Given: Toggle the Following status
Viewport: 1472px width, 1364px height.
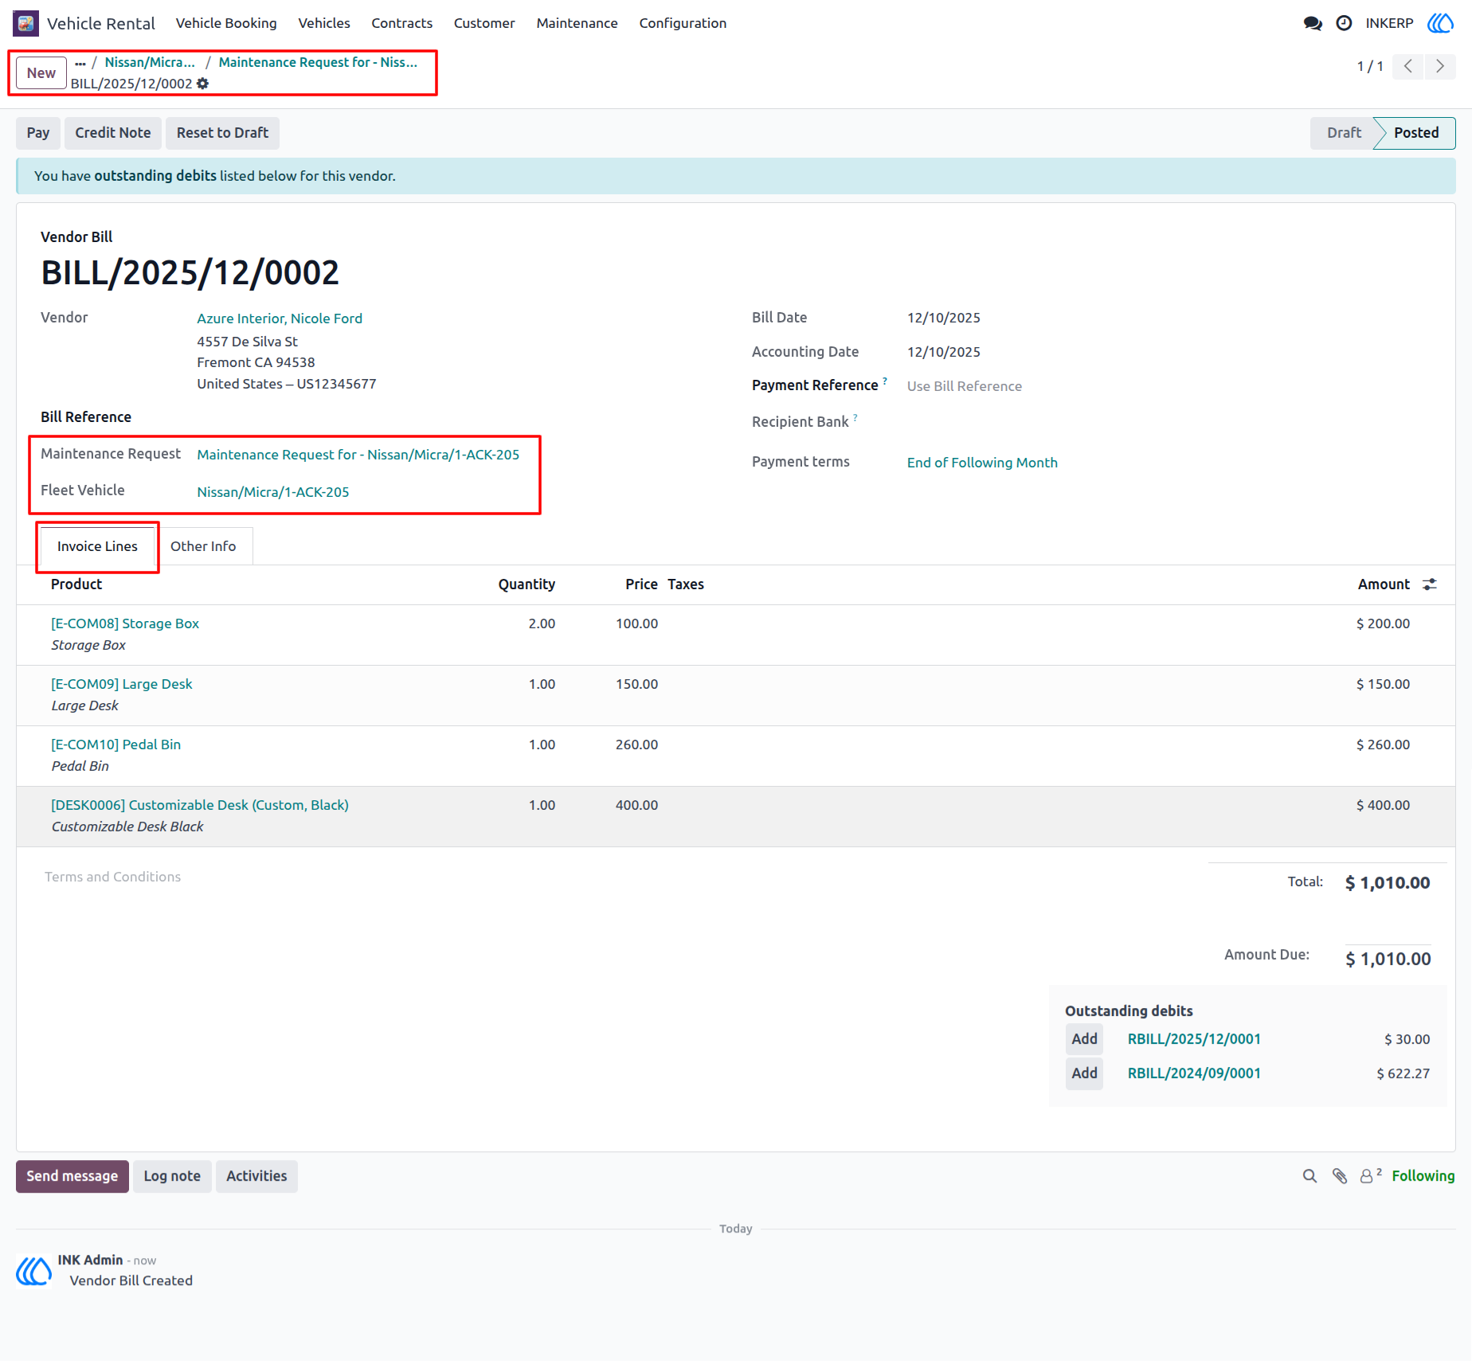Looking at the screenshot, I should pos(1423,1176).
